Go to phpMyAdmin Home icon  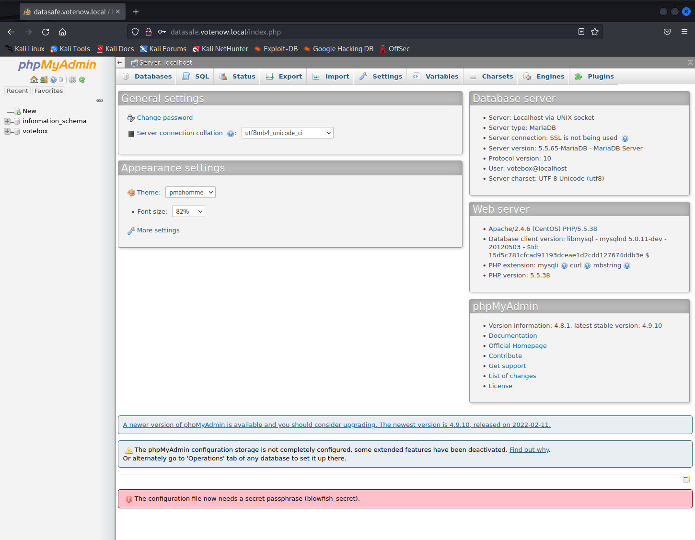[x=34, y=80]
